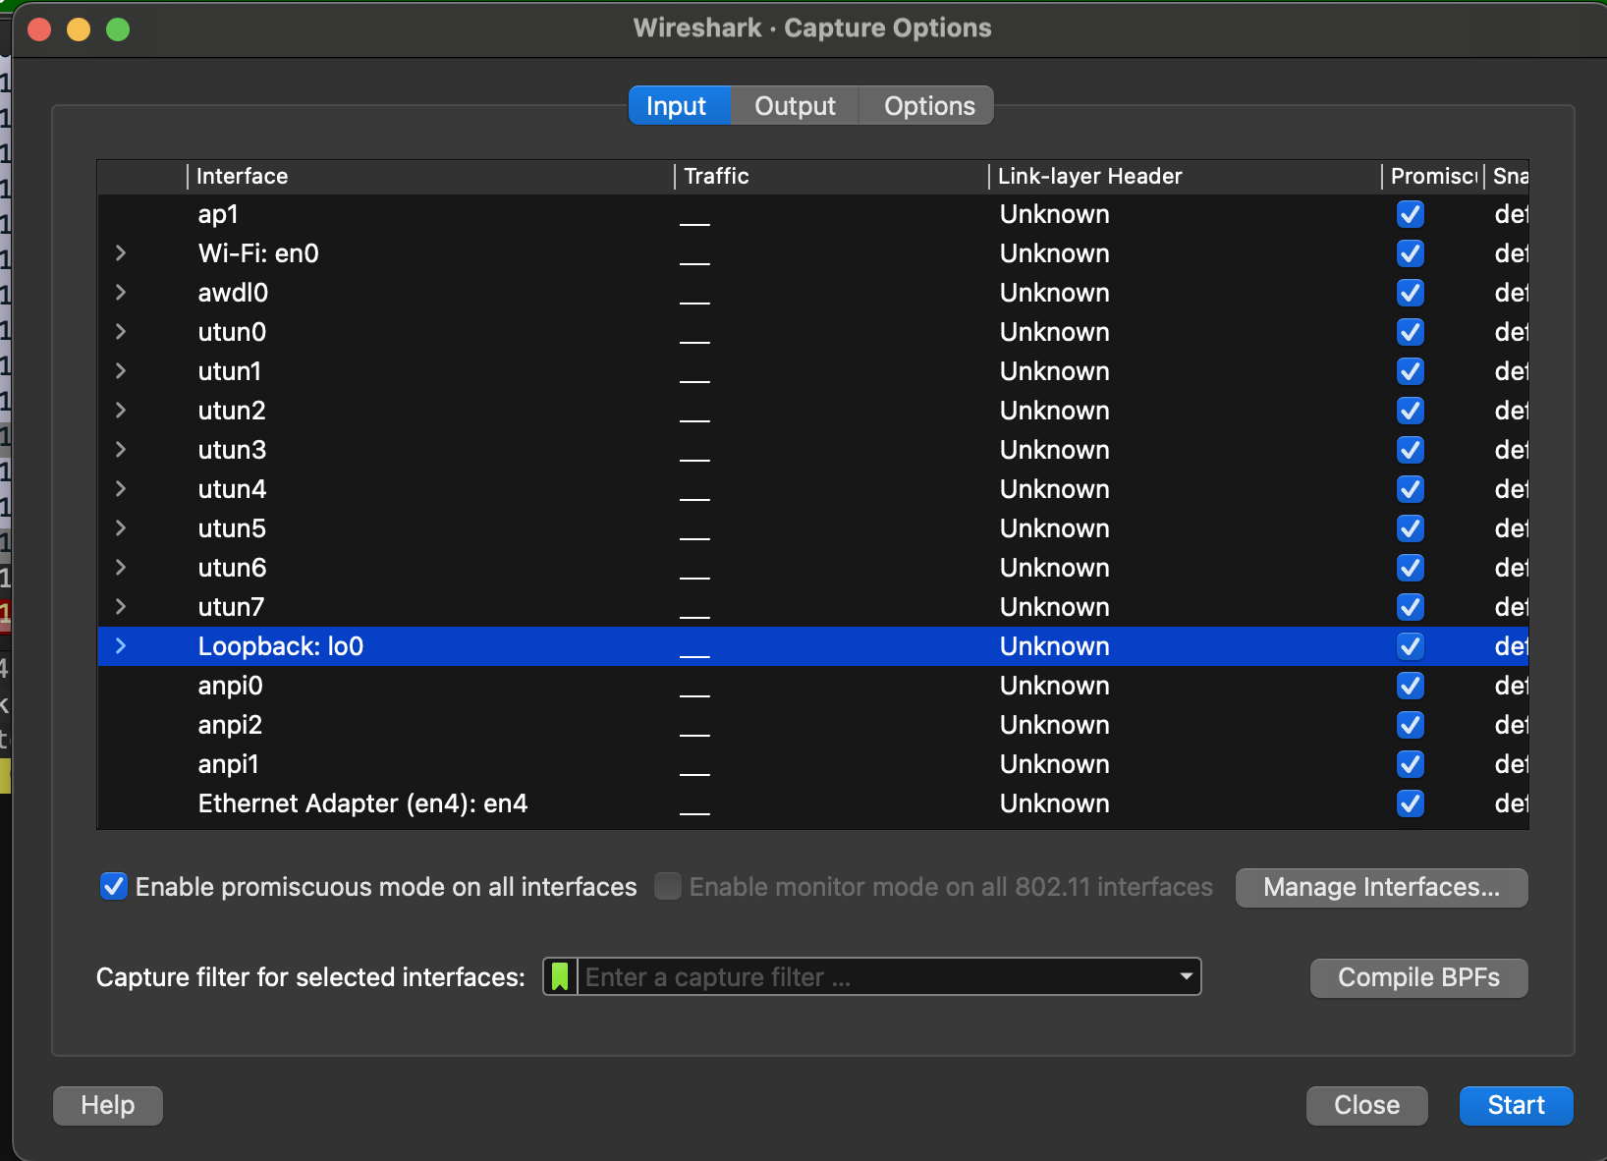The height and width of the screenshot is (1161, 1607).
Task: Expand the utun2 interface row
Action: 121,411
